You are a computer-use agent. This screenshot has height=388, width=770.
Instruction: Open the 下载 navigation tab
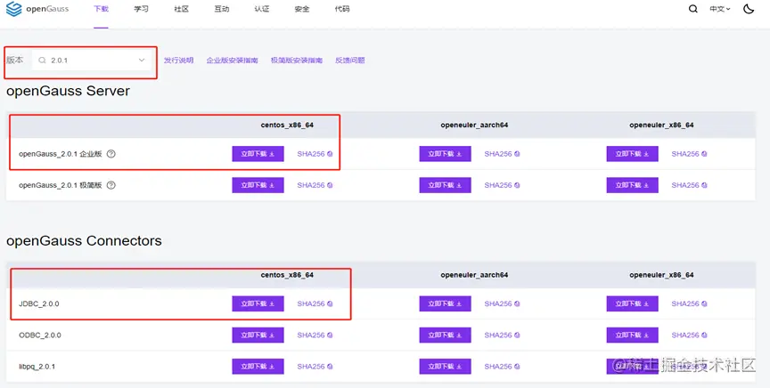pos(101,9)
